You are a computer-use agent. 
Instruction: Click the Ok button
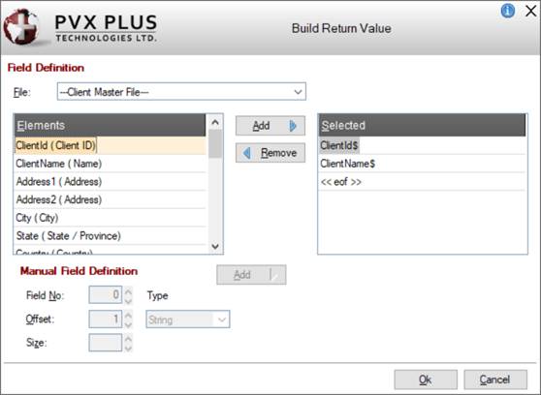pyautogui.click(x=426, y=380)
